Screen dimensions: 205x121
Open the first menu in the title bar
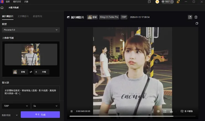8,2
